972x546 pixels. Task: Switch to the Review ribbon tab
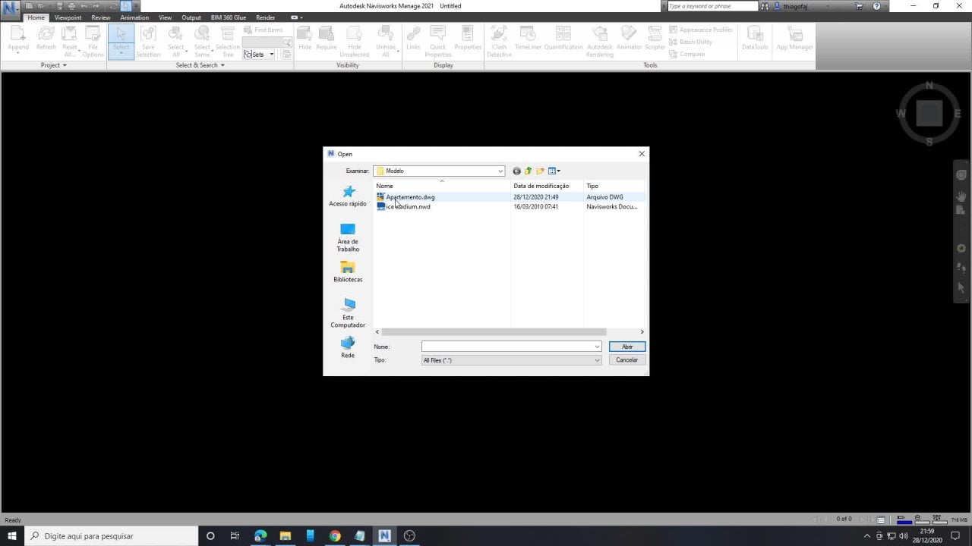(101, 17)
